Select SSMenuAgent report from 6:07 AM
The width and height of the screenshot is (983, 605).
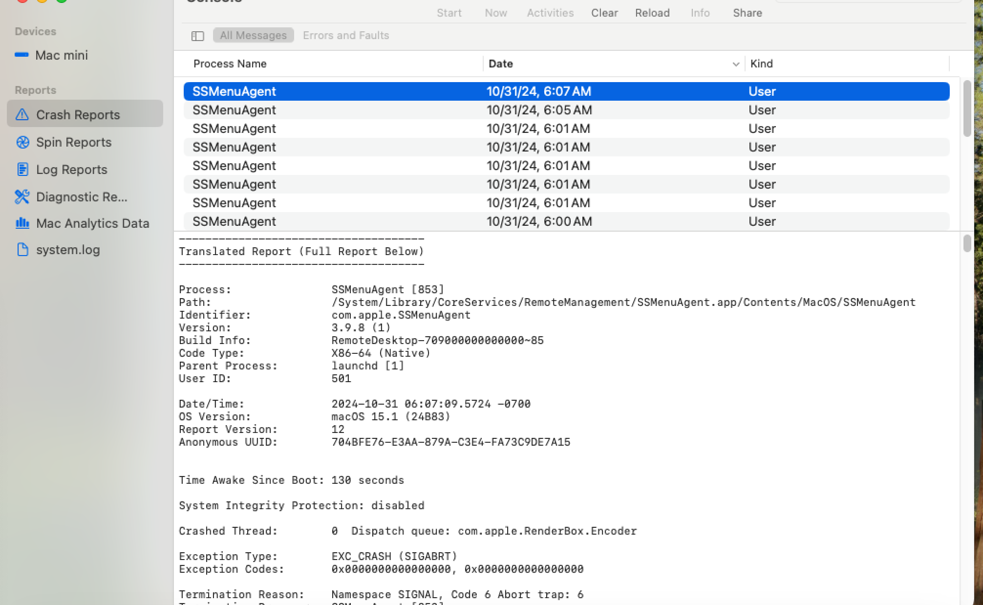(x=566, y=91)
